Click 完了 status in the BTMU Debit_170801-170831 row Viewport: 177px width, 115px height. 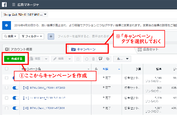[107, 108]
